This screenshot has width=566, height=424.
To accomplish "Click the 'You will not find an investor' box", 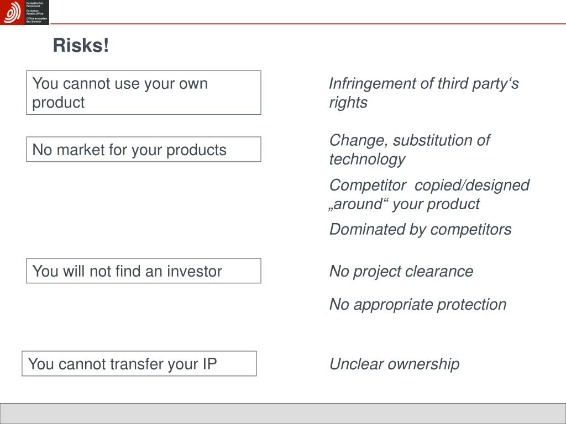I will pos(144,271).
